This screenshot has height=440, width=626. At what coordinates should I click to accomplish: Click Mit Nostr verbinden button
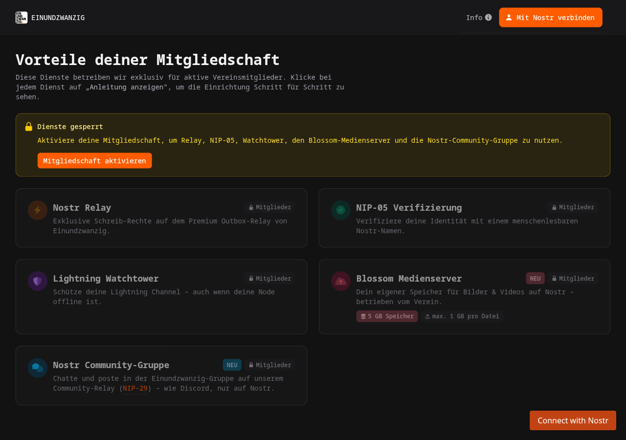551,18
